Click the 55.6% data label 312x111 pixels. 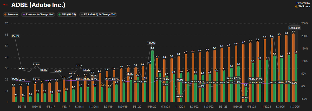[x=58, y=71]
